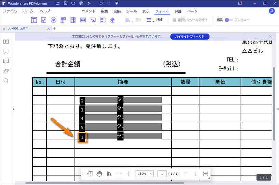Click the vertical scrollbar

pyautogui.click(x=274, y=103)
